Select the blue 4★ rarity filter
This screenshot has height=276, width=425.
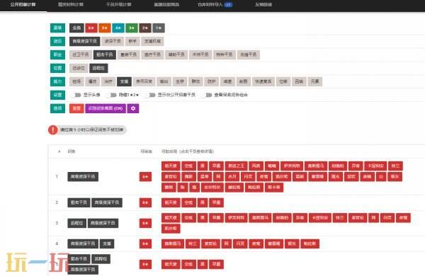coord(118,28)
